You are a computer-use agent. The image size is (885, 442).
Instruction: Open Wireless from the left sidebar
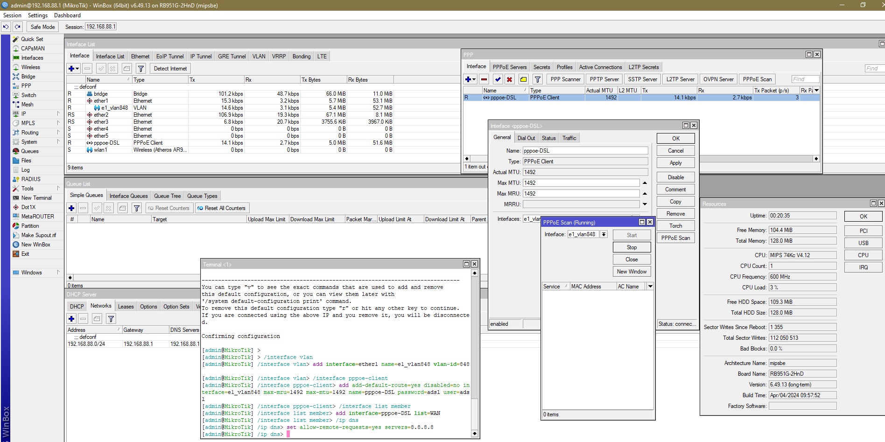(30, 67)
